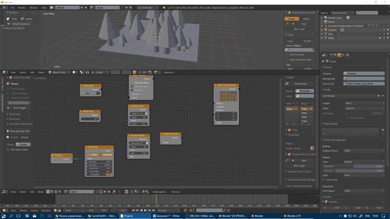Open the Color Space dropdown
The width and height of the screenshot is (390, 219).
[364, 191]
